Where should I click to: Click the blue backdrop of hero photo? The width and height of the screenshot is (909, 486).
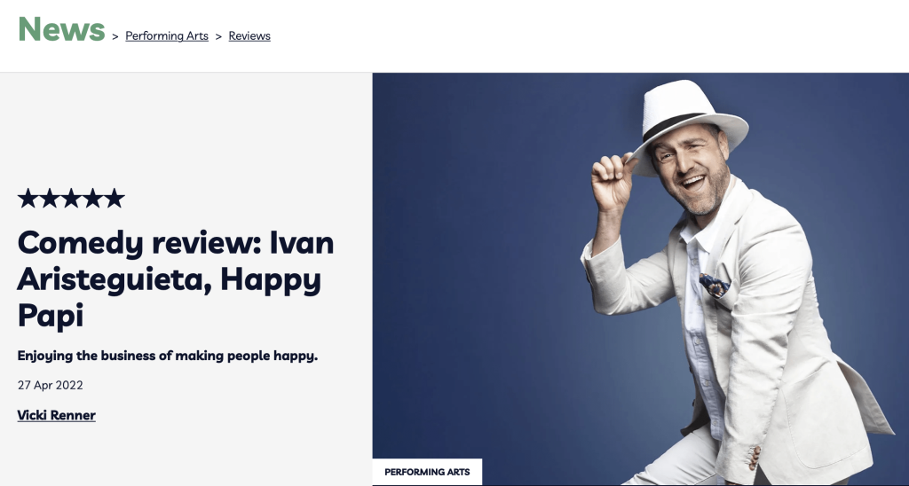pos(481,261)
